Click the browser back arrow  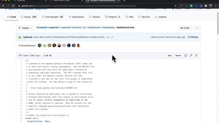[x=3, y=6]
